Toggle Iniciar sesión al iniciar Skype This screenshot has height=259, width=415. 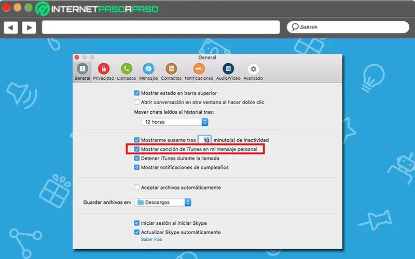tap(136, 223)
